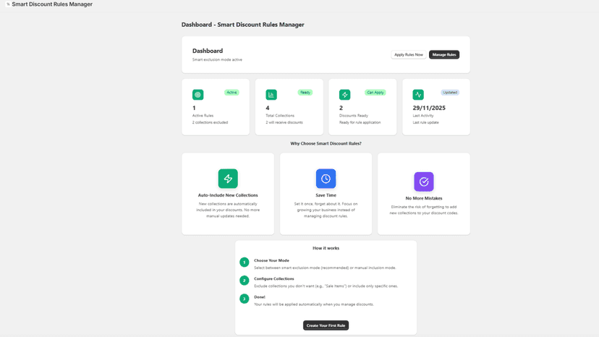Image resolution: width=599 pixels, height=337 pixels.
Task: Click the 'Smart exclusion mode active' text
Action: point(217,59)
